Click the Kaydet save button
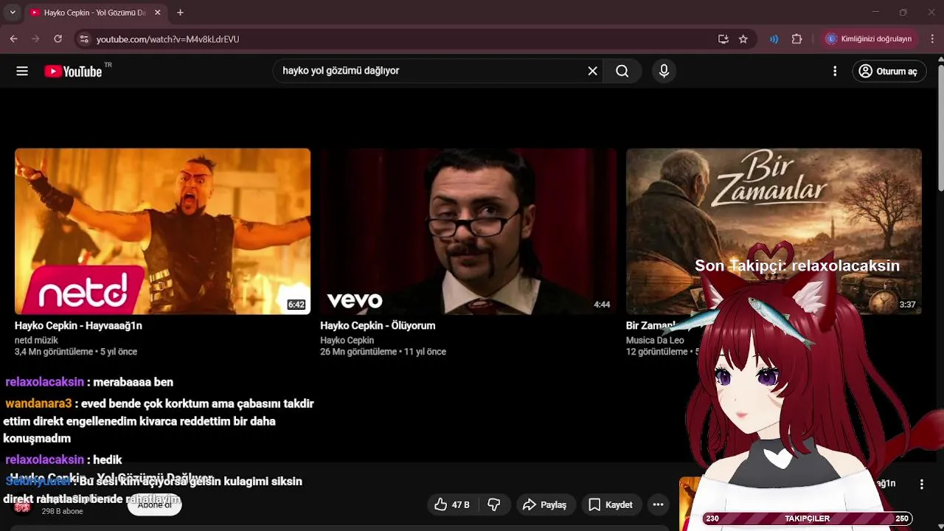 click(611, 504)
